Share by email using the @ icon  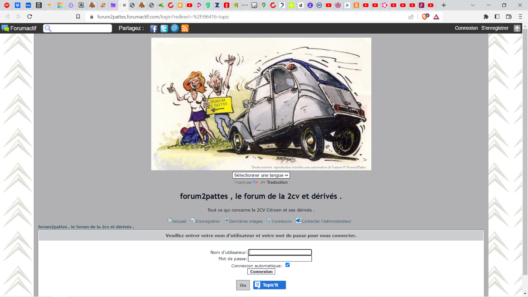[175, 29]
